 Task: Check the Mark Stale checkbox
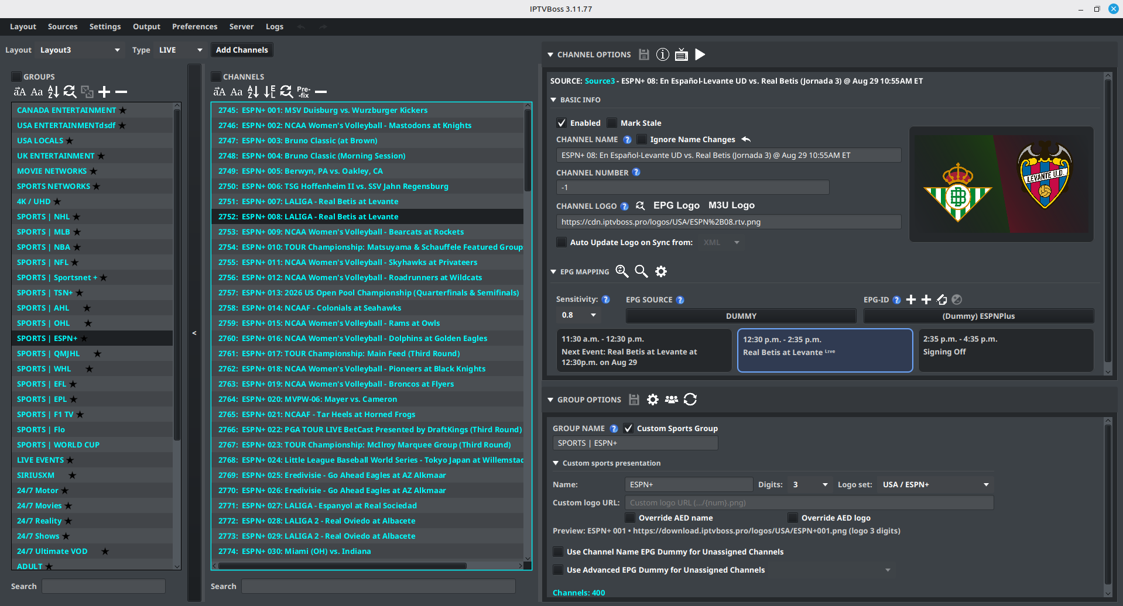click(x=612, y=123)
